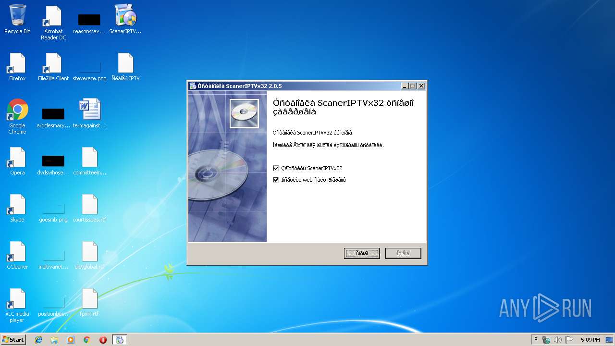Screen dimensions: 615x346
Task: Launch CCleaner from the desktop
Action: [x=17, y=255]
